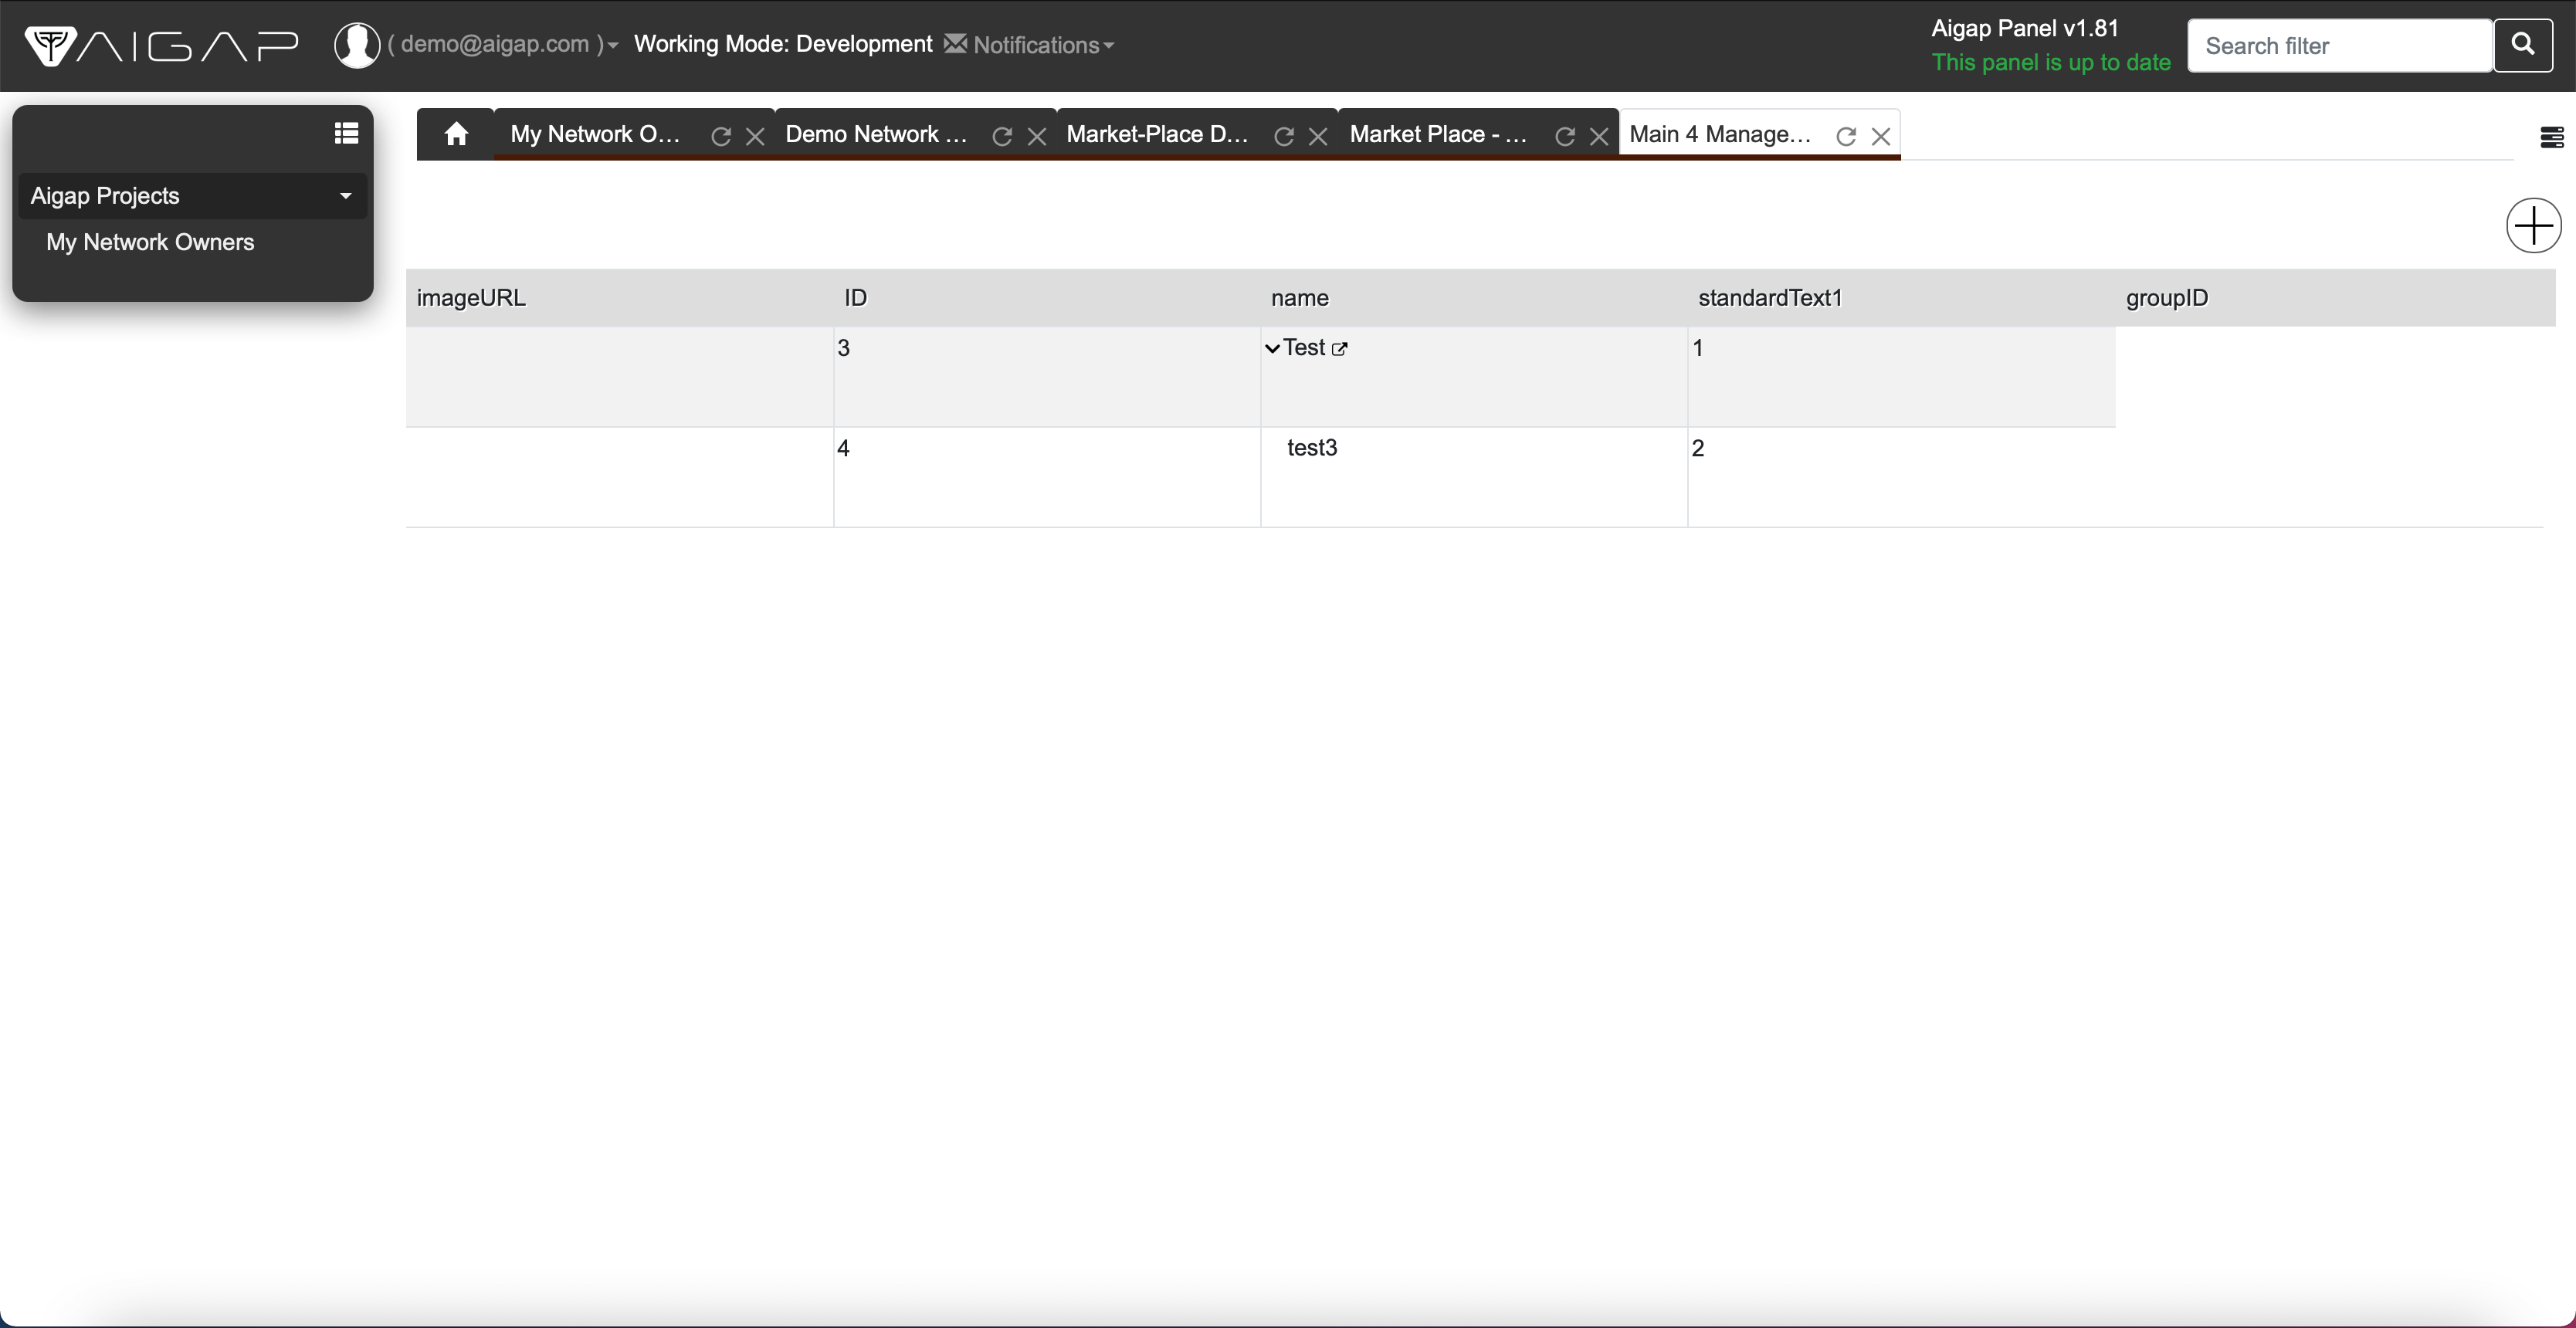Refresh the My Network O... tab
The image size is (2576, 1328).
[x=720, y=136]
